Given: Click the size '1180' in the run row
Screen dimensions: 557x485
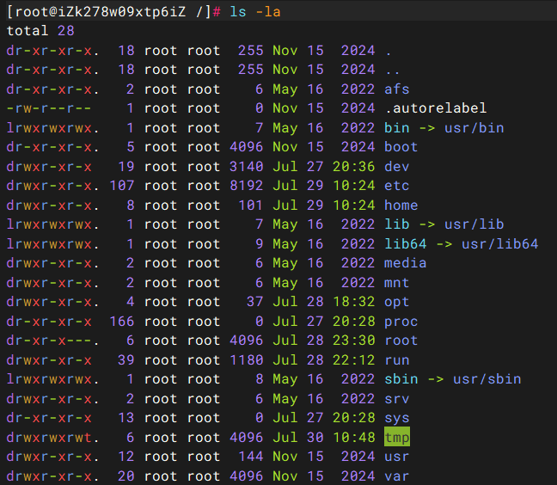Looking at the screenshot, I should (246, 360).
